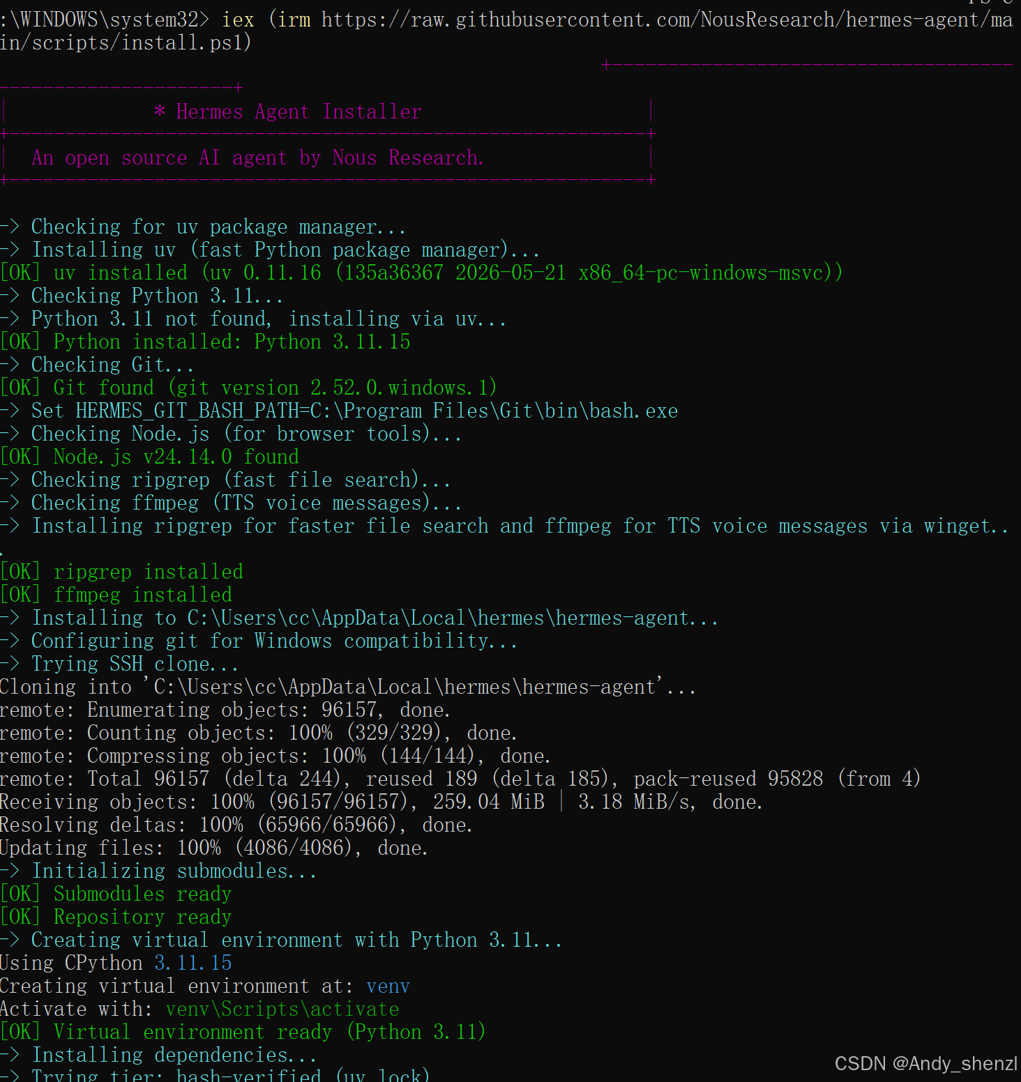Click 'Activate with: venv\Scripts\activate' line

(200, 1009)
